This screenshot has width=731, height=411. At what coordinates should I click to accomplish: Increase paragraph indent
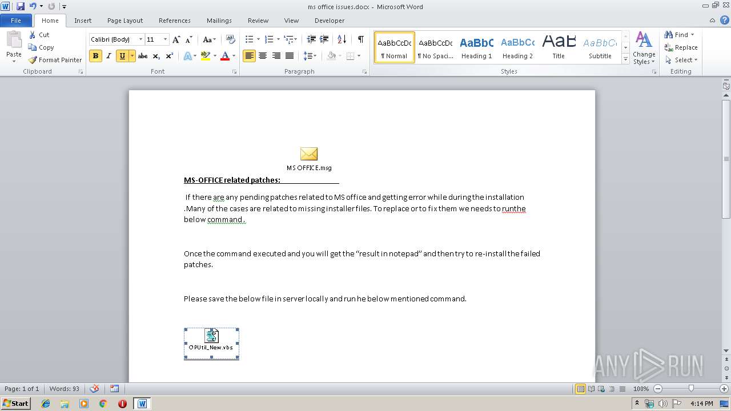pos(324,39)
